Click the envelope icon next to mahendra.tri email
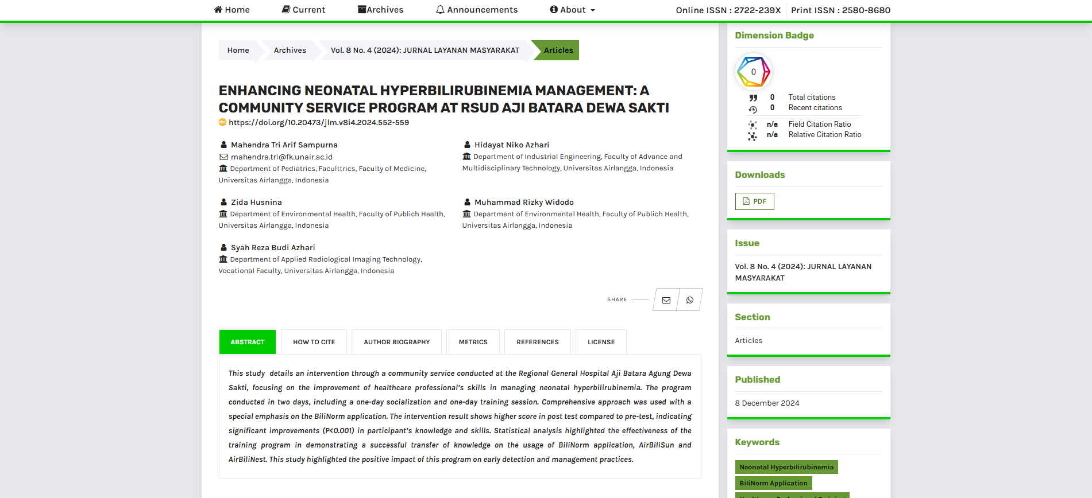The width and height of the screenshot is (1092, 498). pyautogui.click(x=223, y=157)
